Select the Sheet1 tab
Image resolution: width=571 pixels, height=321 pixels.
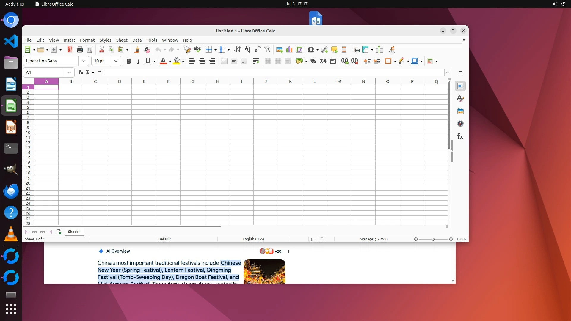click(x=74, y=232)
